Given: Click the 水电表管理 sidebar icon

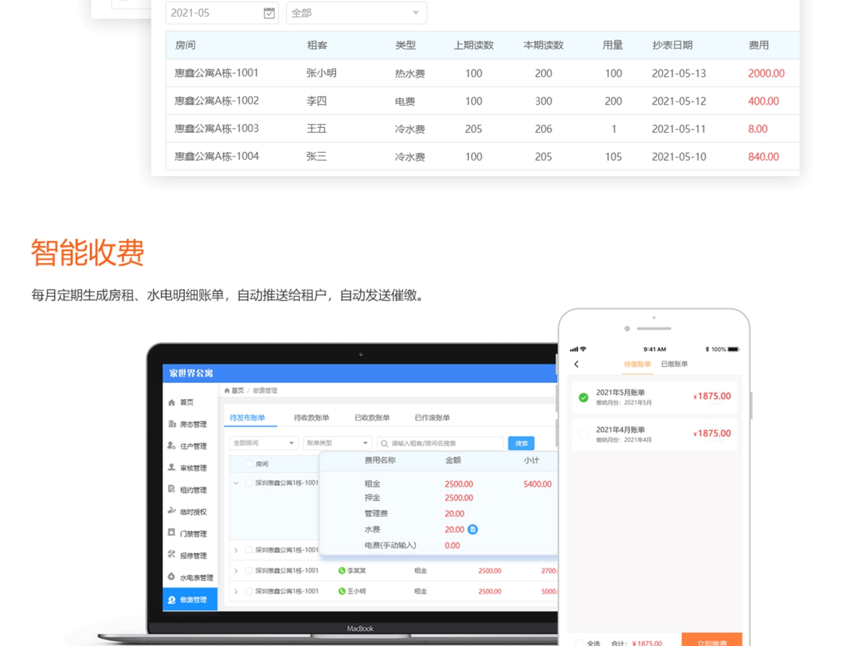Looking at the screenshot, I should 172,577.
